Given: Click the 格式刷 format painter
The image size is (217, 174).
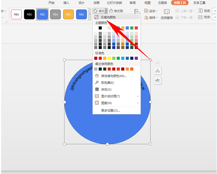Looking at the screenshot, I should click(116, 11).
